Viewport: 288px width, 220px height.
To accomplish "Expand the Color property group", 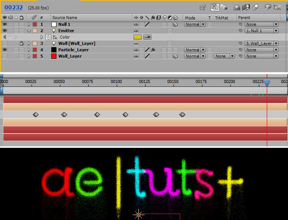I will click(42, 37).
